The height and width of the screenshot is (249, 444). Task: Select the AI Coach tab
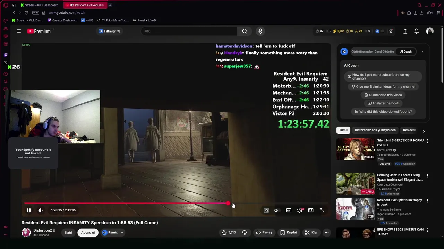tap(406, 52)
